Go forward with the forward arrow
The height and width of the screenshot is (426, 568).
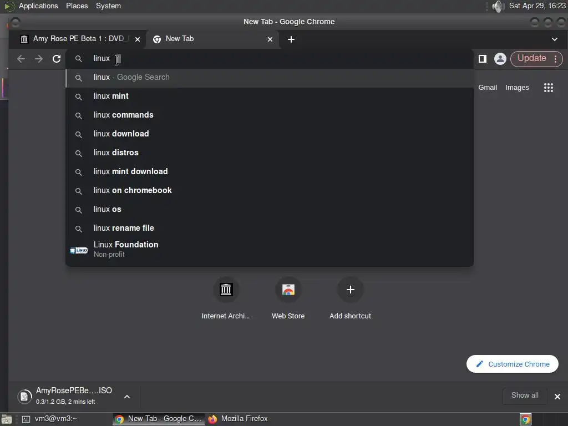[x=39, y=59]
